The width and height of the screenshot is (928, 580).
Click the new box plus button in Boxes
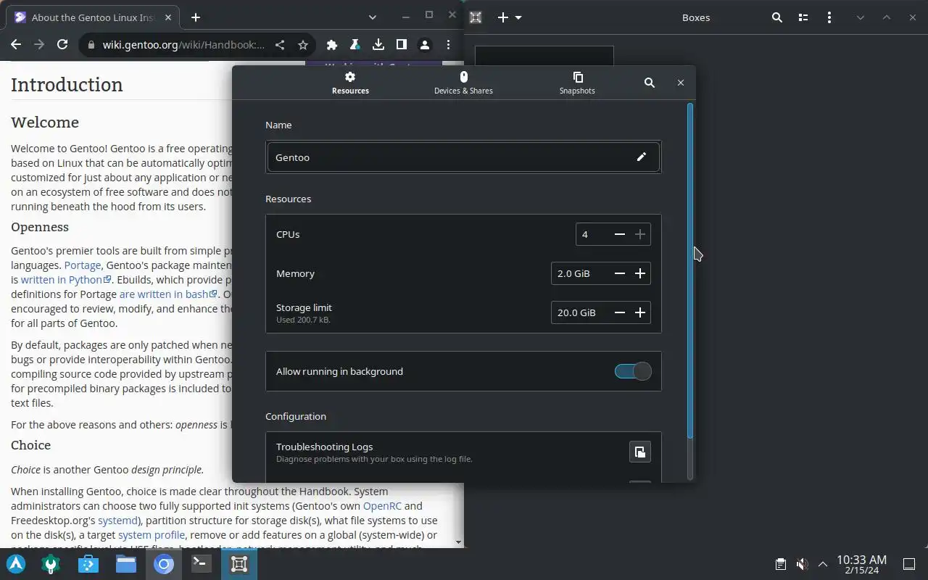point(503,17)
